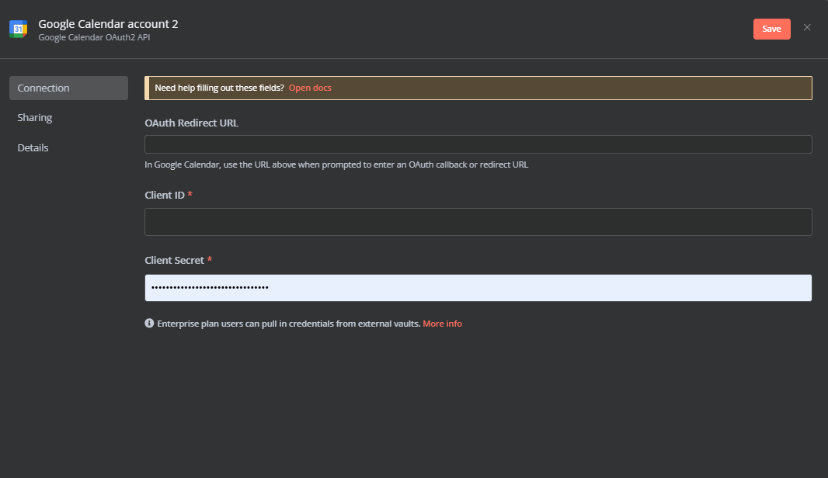Image resolution: width=828 pixels, height=478 pixels.
Task: Click the Google Calendar logo icon
Action: (x=19, y=29)
